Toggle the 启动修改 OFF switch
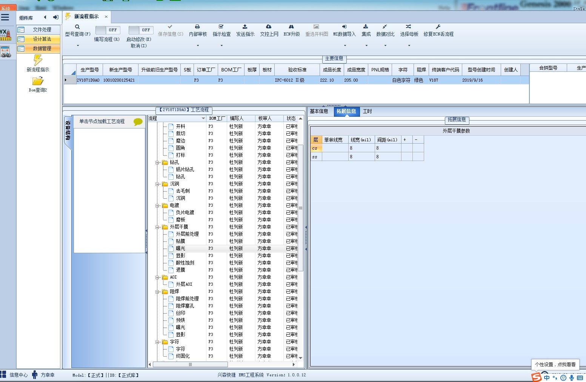The height and width of the screenshot is (382, 586). 140,30
